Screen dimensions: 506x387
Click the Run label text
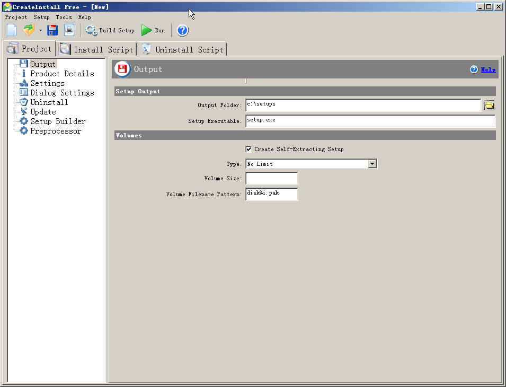(159, 30)
